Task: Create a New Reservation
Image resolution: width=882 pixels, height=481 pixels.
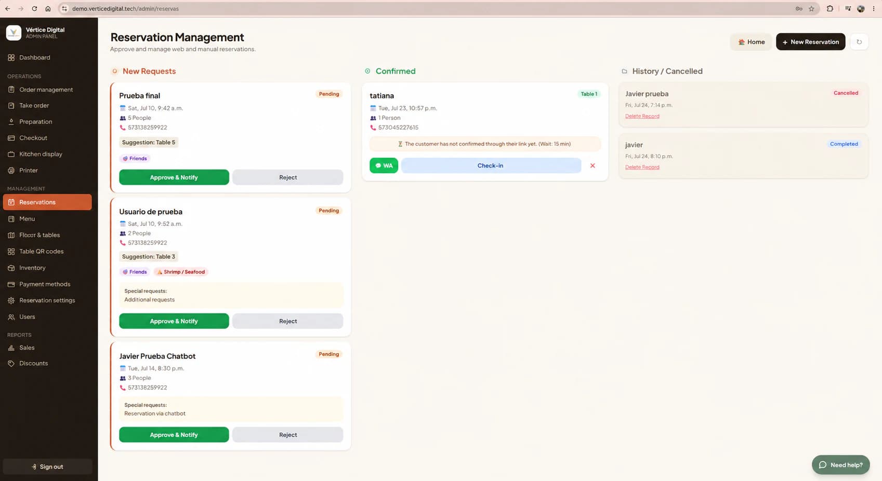Action: pos(810,42)
